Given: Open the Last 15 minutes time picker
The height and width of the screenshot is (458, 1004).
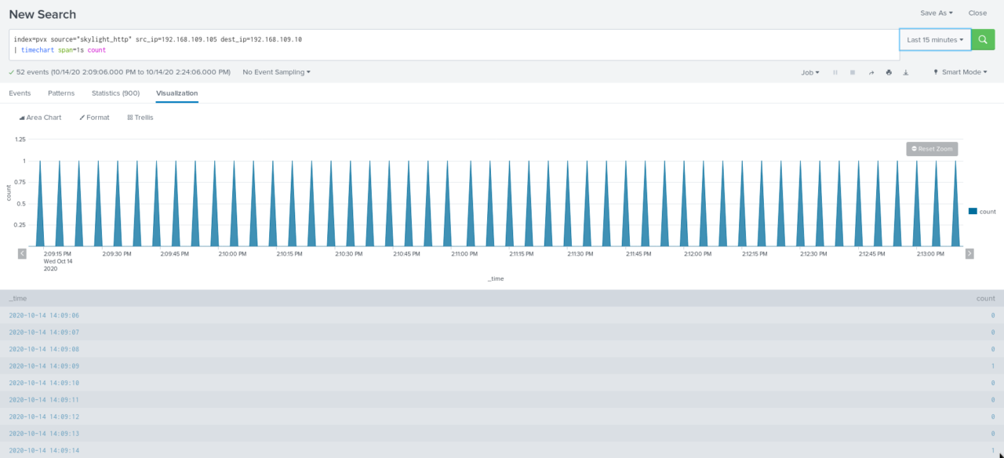Looking at the screenshot, I should click(x=935, y=40).
